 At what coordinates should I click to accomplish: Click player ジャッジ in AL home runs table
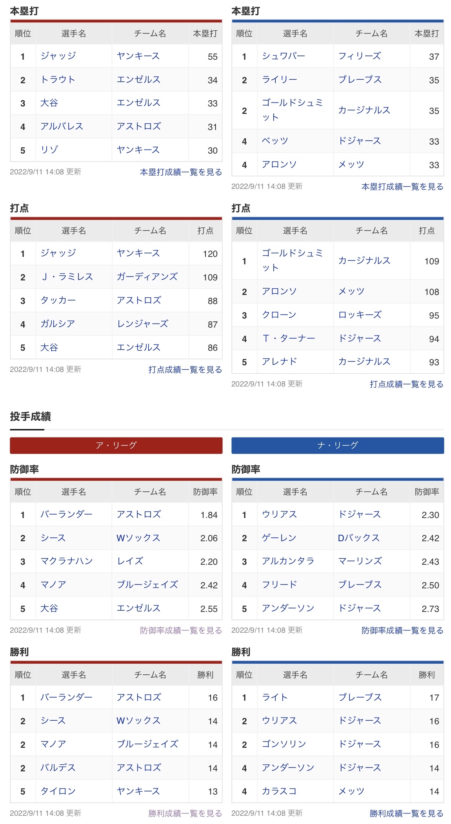(58, 56)
